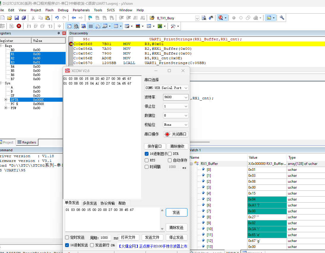Click the 打开文件 open file button
Screen dimensions: 325x253
click(129, 237)
